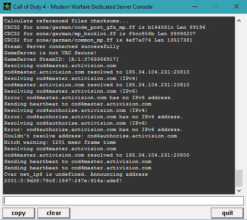Screen dimensions: 247x220
Task: Click the console scrollbar thumb
Action: pos(239,178)
